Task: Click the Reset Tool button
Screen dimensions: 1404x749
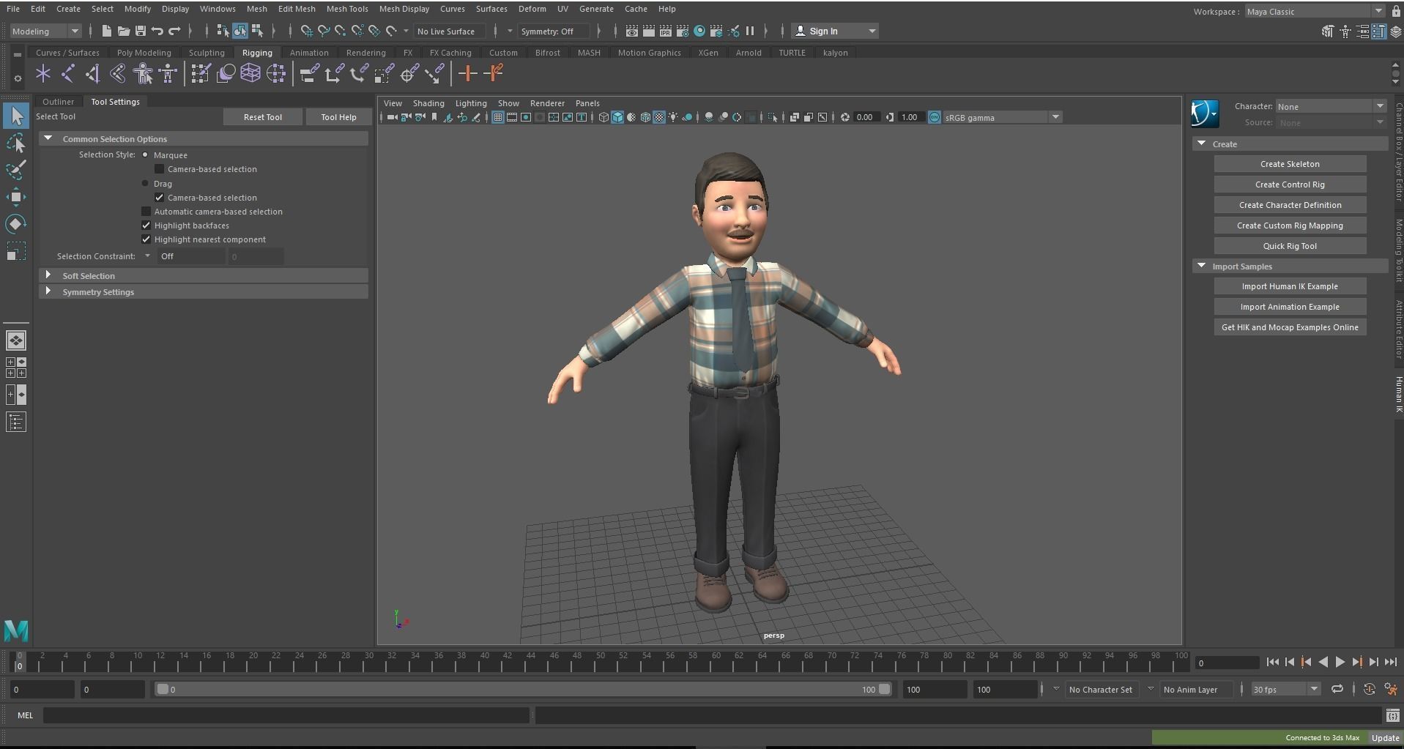Action: pyautogui.click(x=262, y=117)
